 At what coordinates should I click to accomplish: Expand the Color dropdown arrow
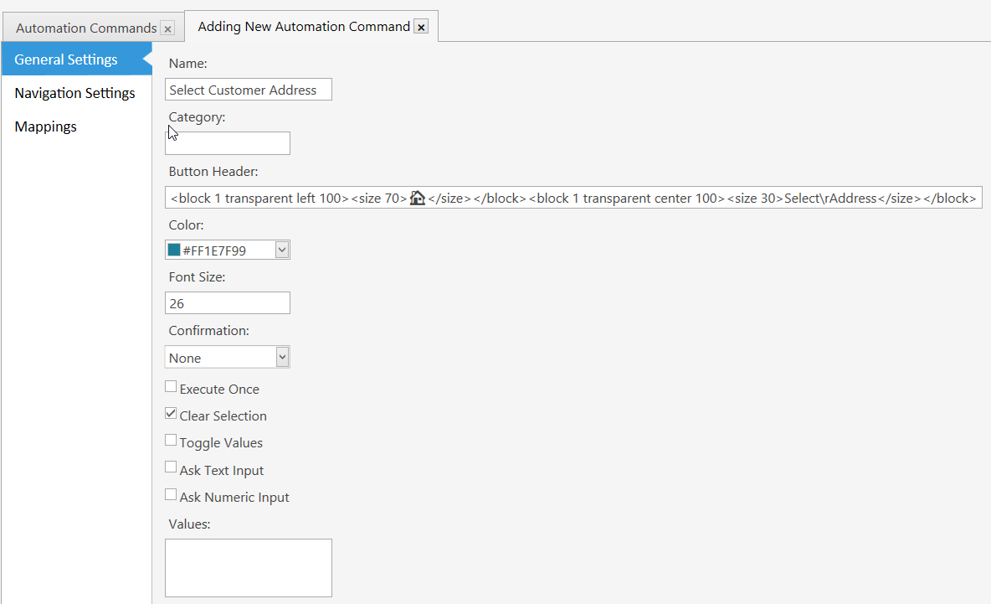[x=282, y=250]
